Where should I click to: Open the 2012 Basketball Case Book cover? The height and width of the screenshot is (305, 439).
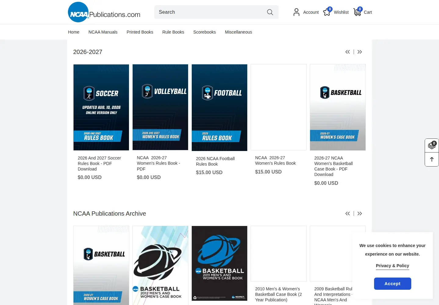[x=160, y=265]
